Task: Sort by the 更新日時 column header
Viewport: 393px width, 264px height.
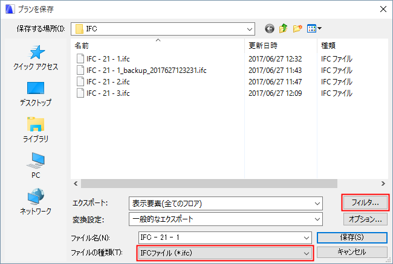Action: [263, 46]
